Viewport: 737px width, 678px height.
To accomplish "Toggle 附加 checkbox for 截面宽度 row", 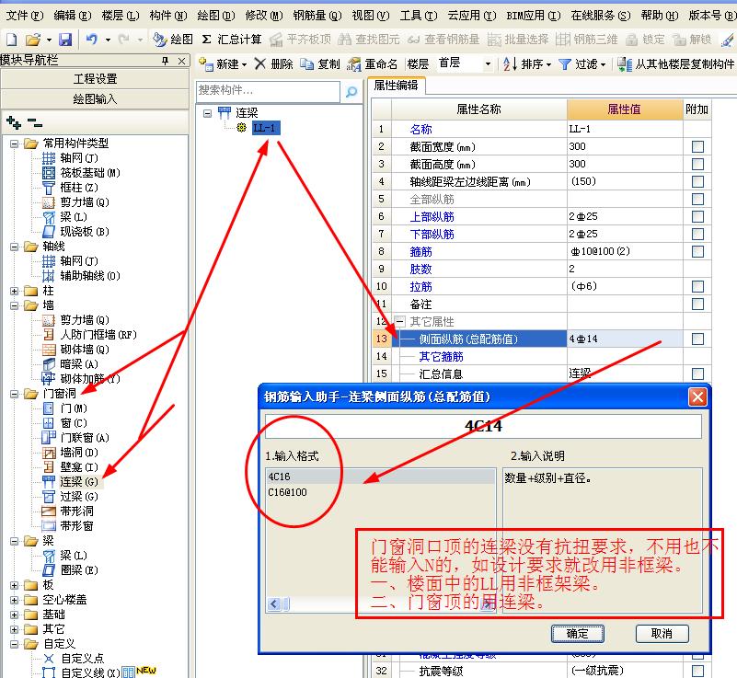I will (x=698, y=147).
